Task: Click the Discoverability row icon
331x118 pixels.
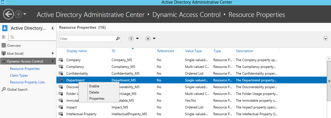Action: (61, 87)
